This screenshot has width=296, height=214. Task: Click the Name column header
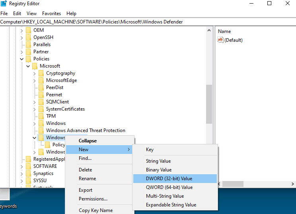pyautogui.click(x=224, y=31)
